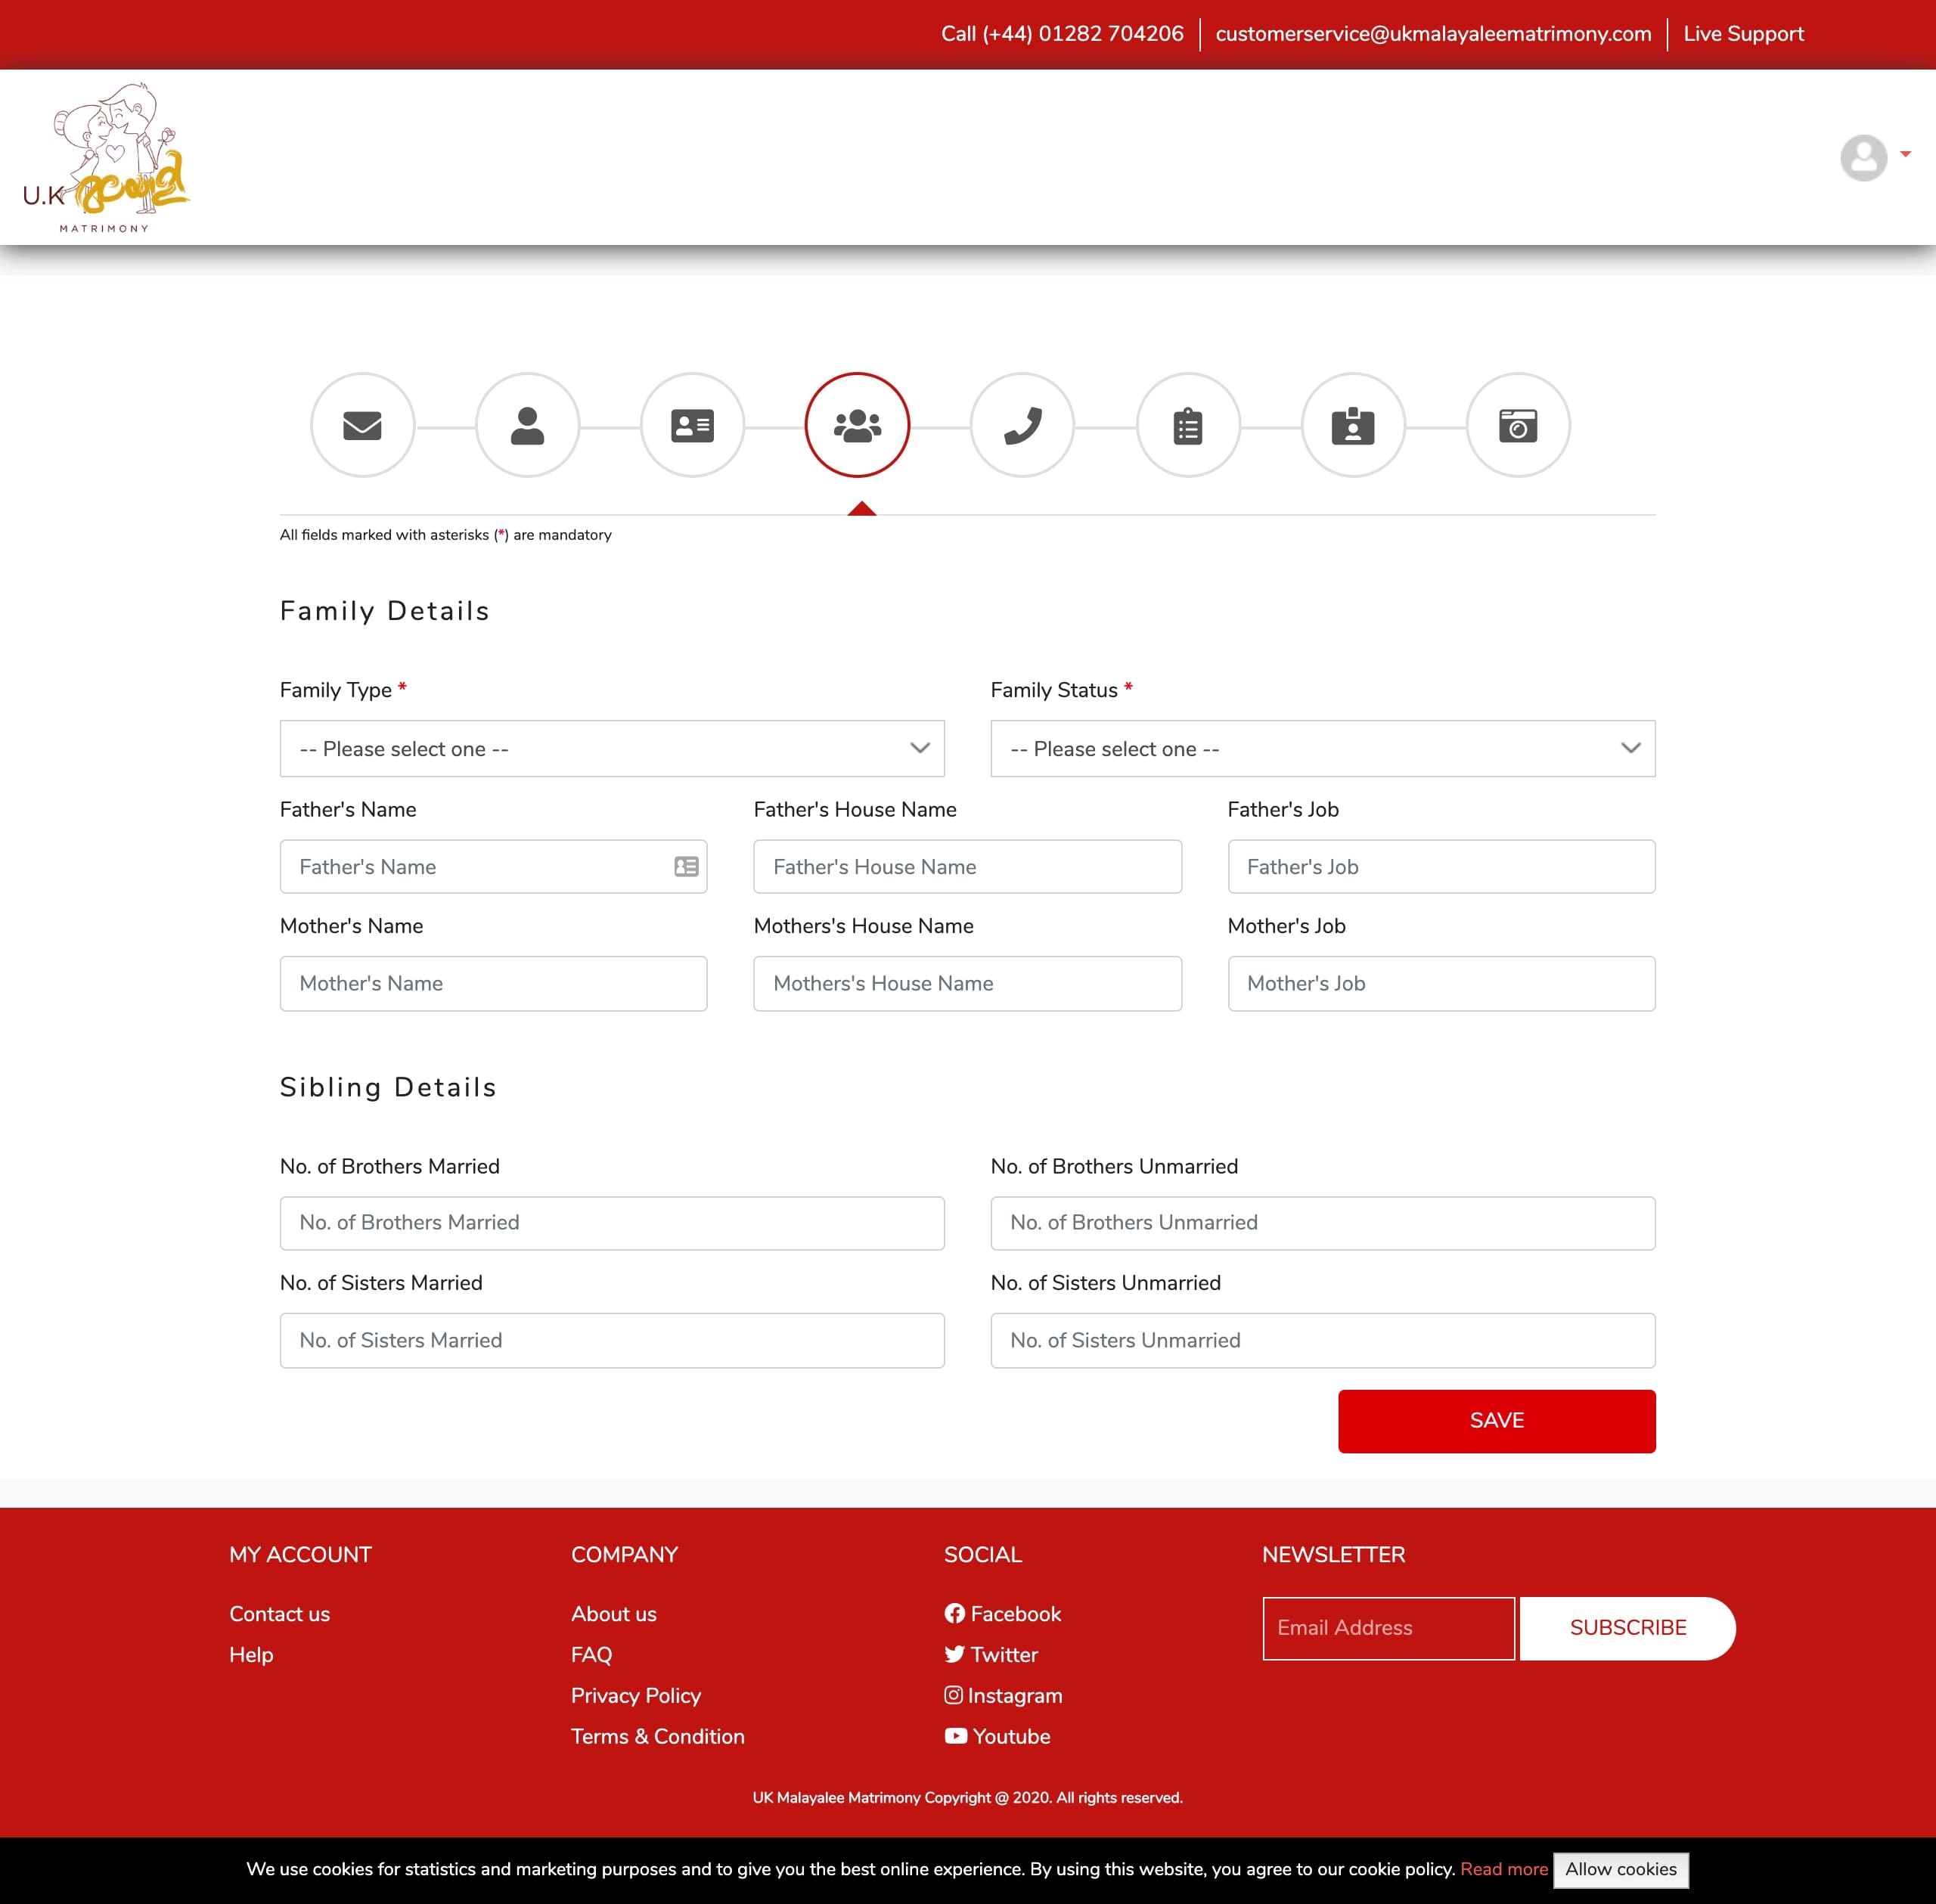1936x1904 pixels.
Task: Open the Terms & Condition page
Action: (x=657, y=1736)
